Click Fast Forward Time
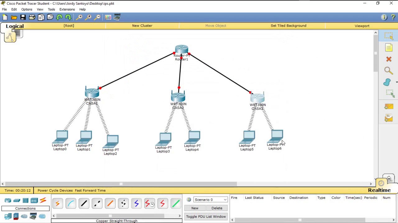This screenshot has width=398, height=223. click(x=90, y=190)
